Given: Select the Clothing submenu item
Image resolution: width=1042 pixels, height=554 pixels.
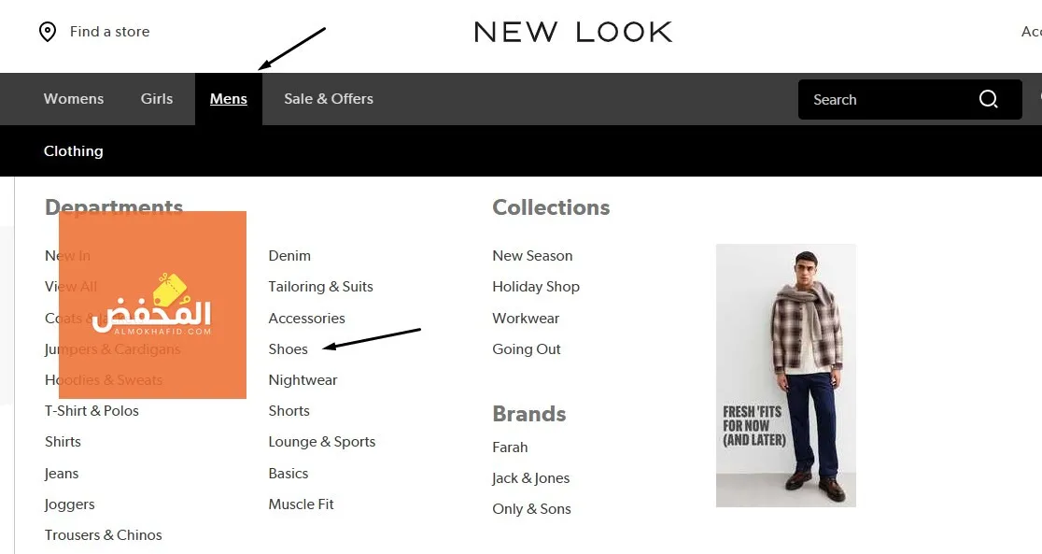Looking at the screenshot, I should (74, 151).
